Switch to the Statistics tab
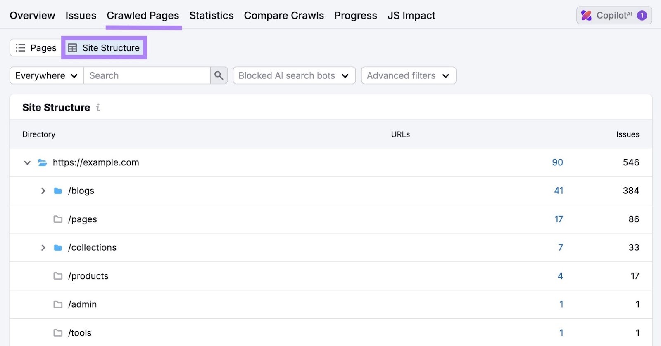The width and height of the screenshot is (661, 346). click(x=211, y=15)
